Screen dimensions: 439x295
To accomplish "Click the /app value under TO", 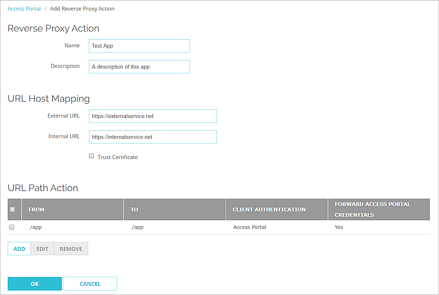I will click(138, 227).
